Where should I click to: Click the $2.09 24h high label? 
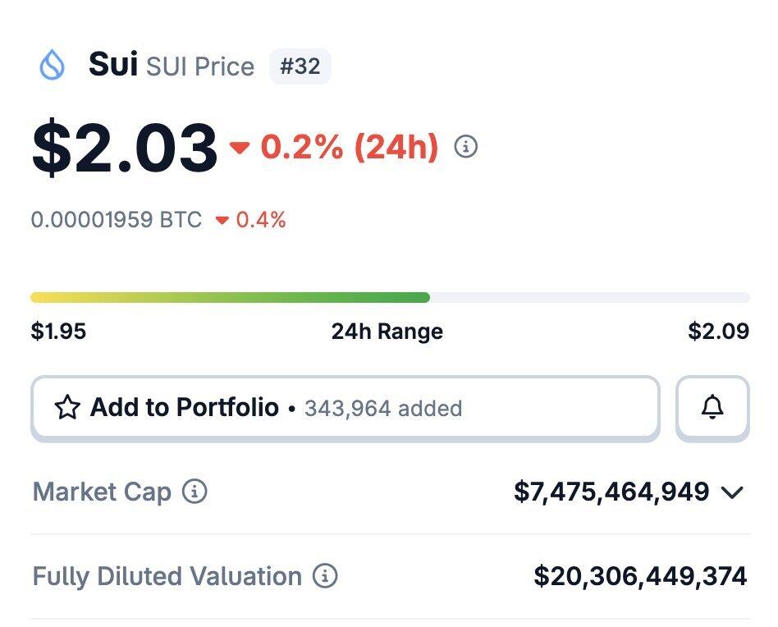pyautogui.click(x=718, y=332)
